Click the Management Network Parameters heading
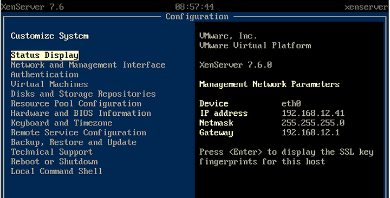Screen dimensions: 390x198 click(x=269, y=84)
